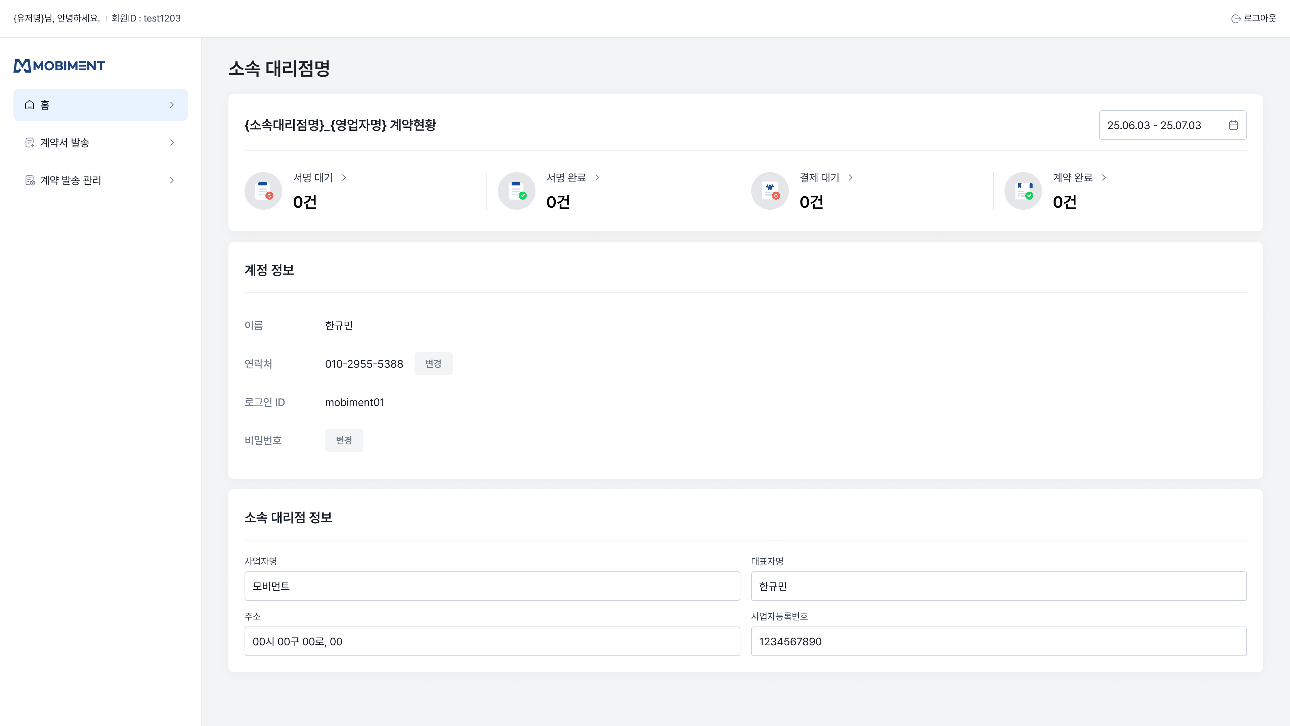Click the 계약서 발송 document icon
The height and width of the screenshot is (726, 1290).
point(30,143)
